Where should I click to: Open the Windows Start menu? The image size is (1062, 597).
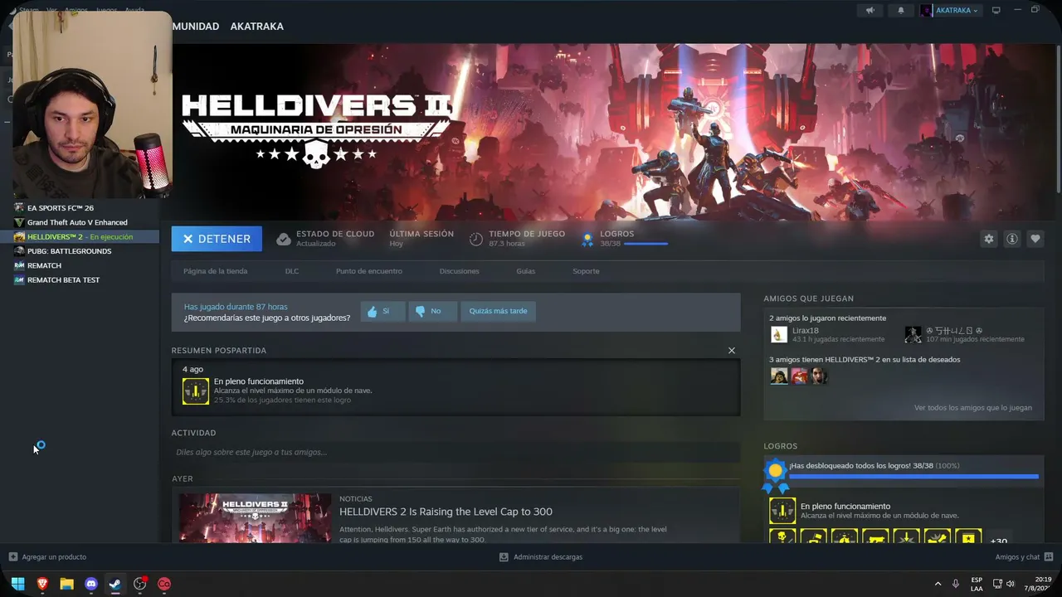[17, 584]
